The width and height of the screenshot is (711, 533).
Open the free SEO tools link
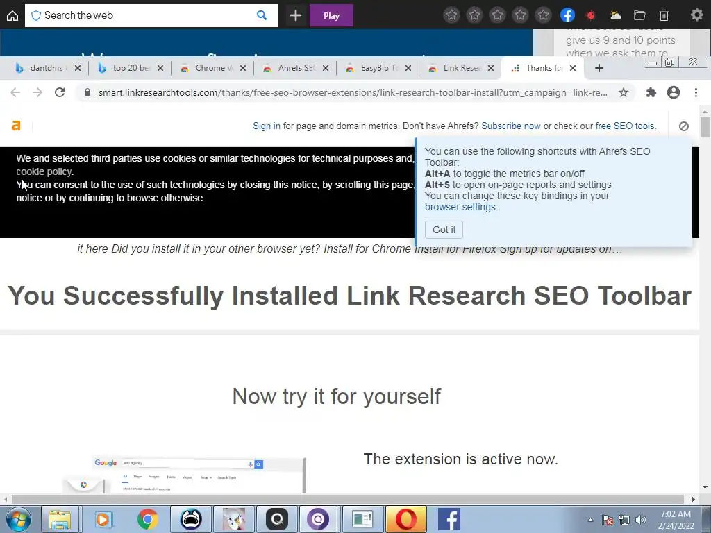pos(626,126)
